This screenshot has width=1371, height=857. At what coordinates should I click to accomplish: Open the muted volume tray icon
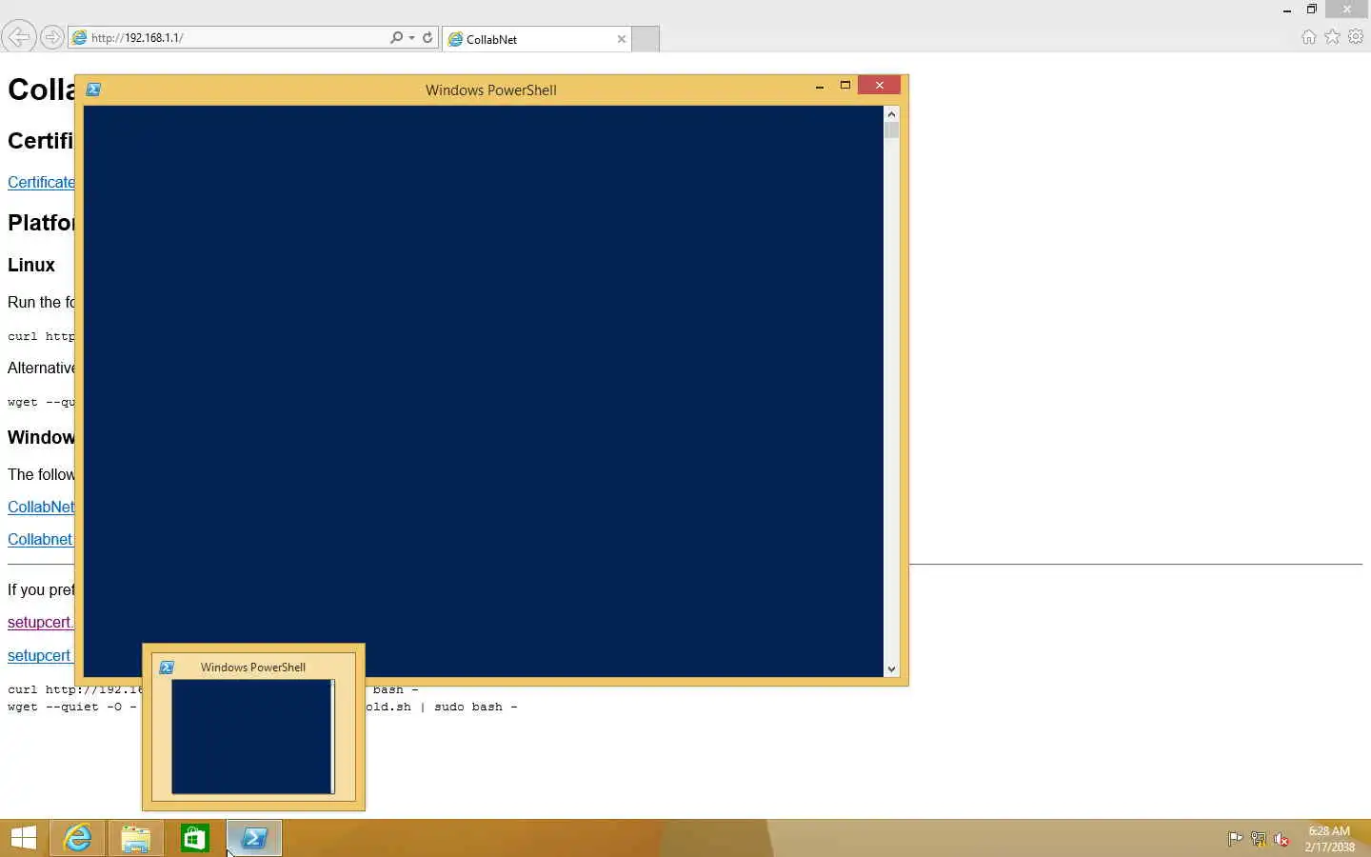click(1282, 839)
